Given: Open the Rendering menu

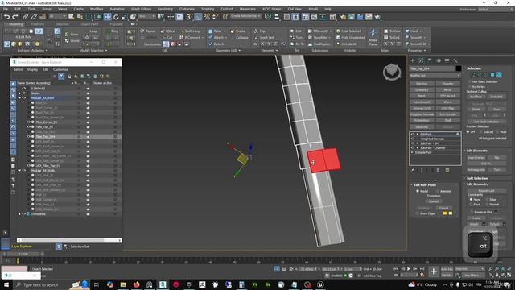Looking at the screenshot, I should pos(165,9).
